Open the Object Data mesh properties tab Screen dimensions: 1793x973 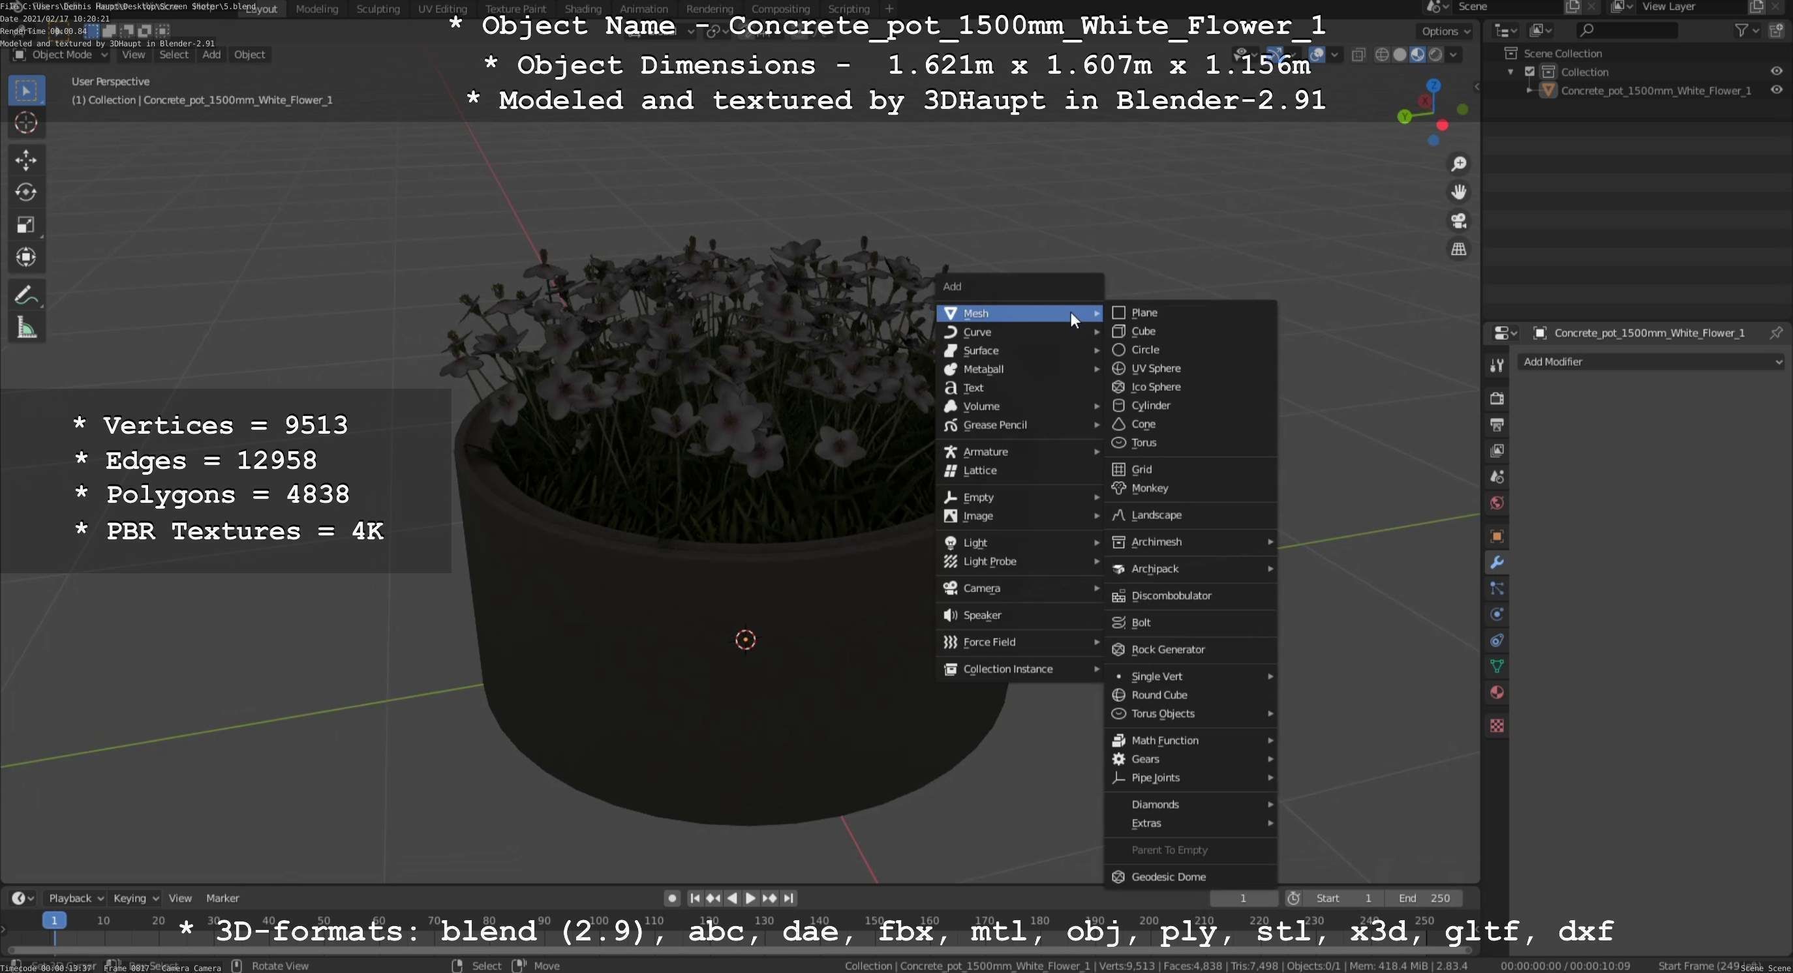tap(1497, 666)
